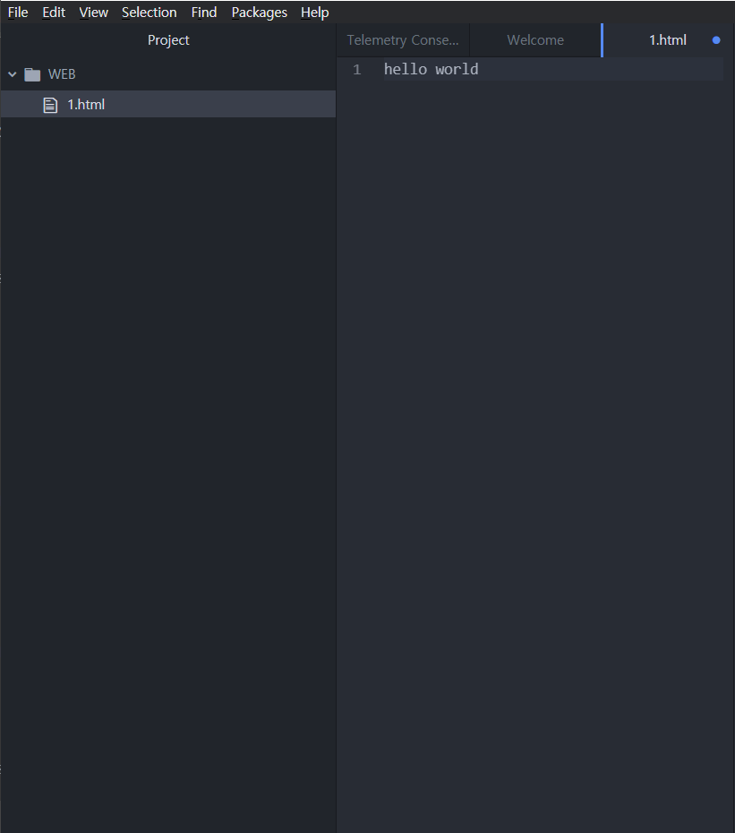Screen dimensions: 735x833
Task: Click the WEB folder name label
Action: point(62,73)
